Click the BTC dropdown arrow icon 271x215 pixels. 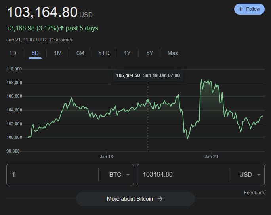pos(128,175)
